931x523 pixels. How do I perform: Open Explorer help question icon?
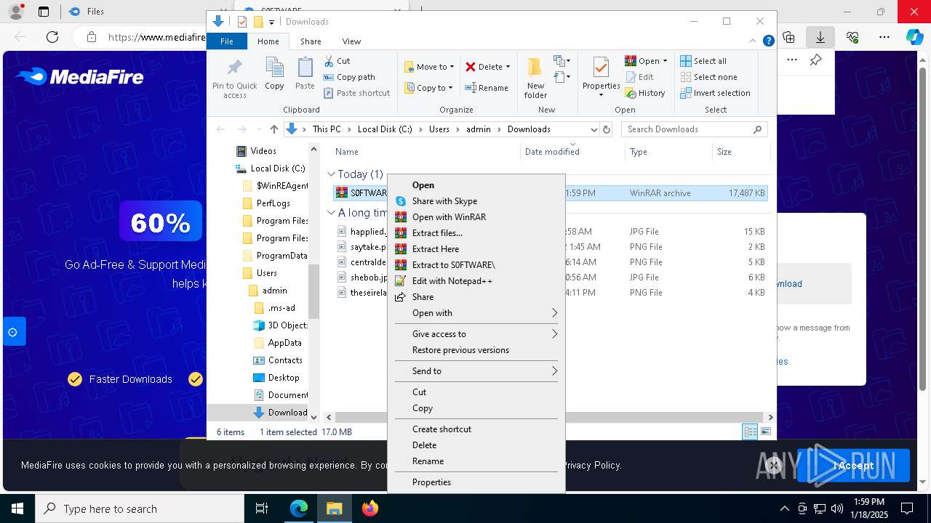pyautogui.click(x=768, y=41)
